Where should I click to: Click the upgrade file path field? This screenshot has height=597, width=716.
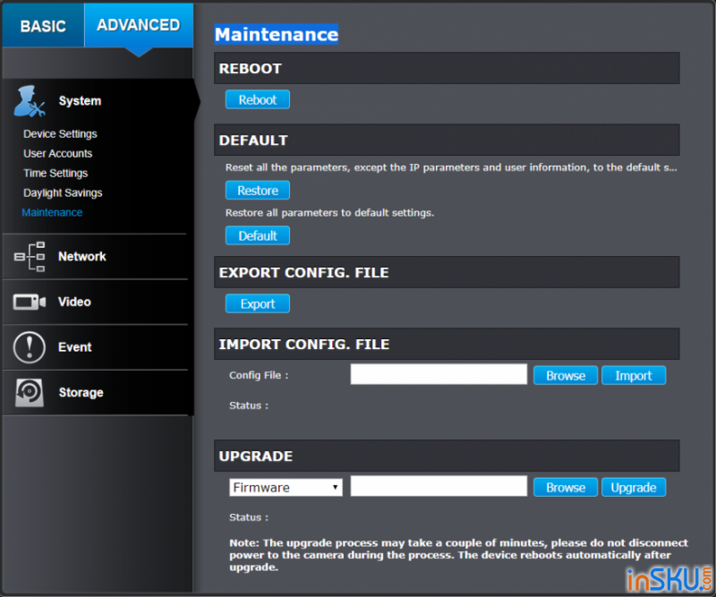click(439, 486)
